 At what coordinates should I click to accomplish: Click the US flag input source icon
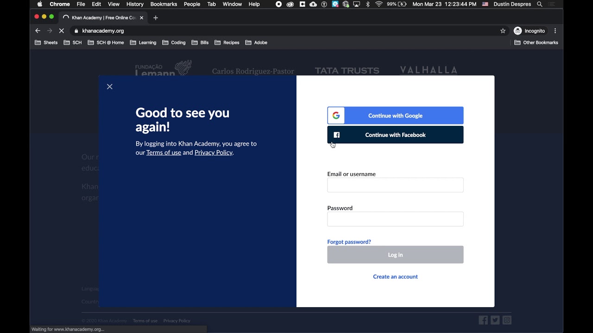(485, 4)
